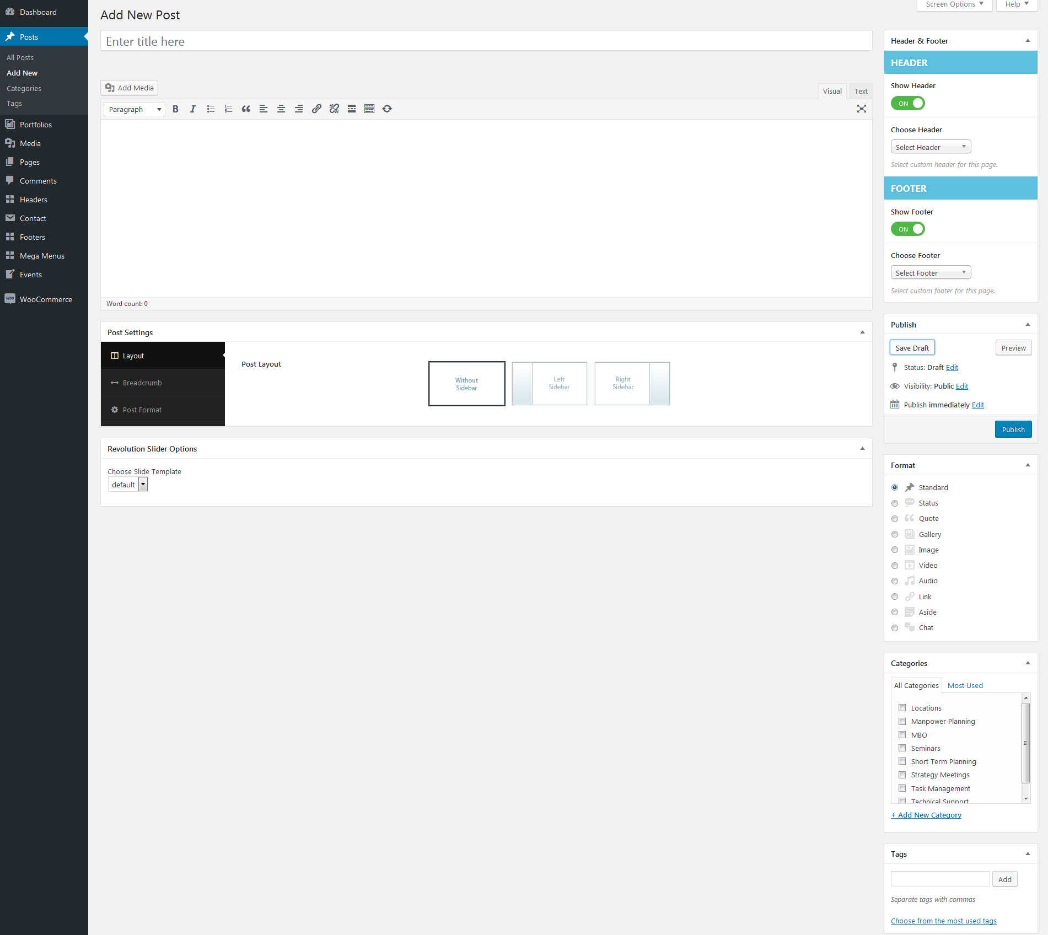The height and width of the screenshot is (935, 1048).
Task: Insert a blockquote
Action: [x=246, y=109]
